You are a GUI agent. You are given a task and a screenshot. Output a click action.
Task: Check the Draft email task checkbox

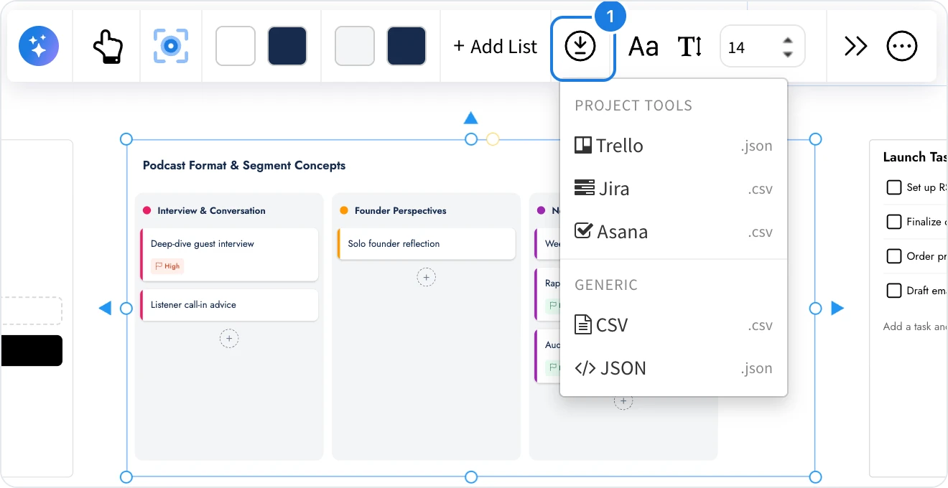[894, 291]
